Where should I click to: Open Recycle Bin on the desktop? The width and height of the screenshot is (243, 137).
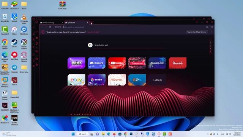[x=5, y=18]
